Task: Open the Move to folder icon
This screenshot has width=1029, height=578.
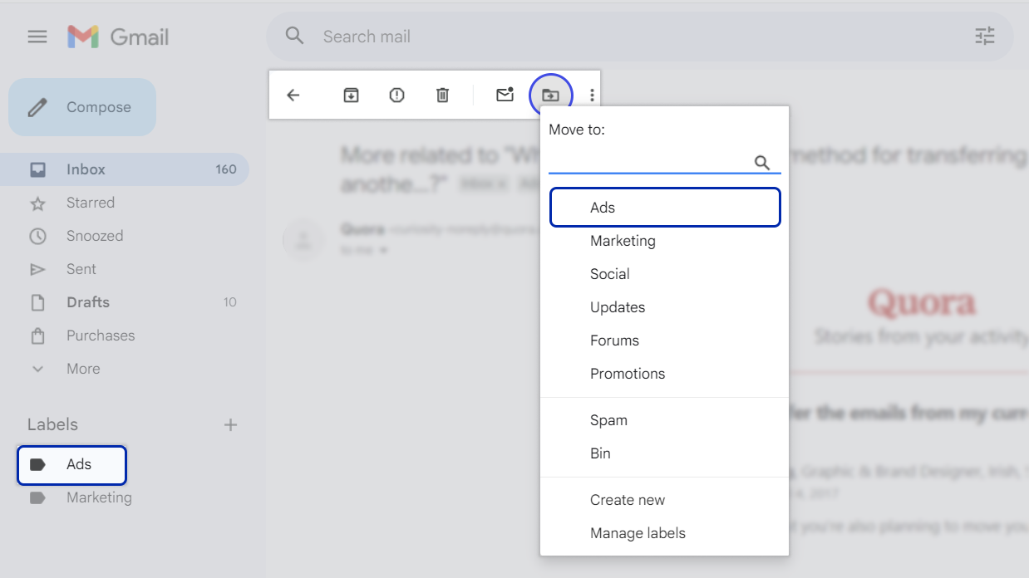Action: (x=550, y=95)
